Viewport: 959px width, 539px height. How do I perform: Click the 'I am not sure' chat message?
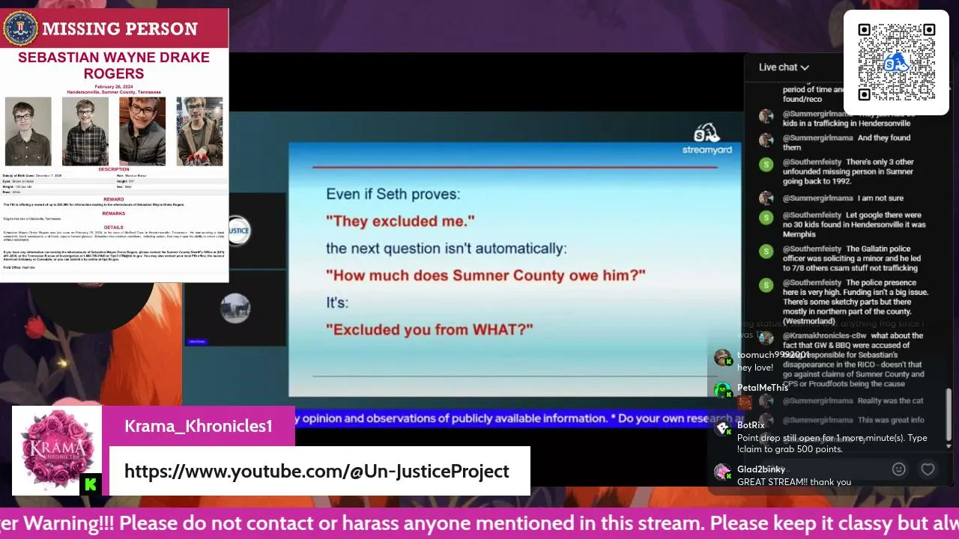tap(880, 198)
